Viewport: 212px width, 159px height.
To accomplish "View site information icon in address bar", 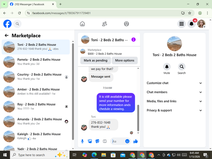I will click(x=28, y=13).
